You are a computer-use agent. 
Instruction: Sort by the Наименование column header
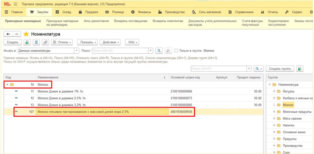102,78
